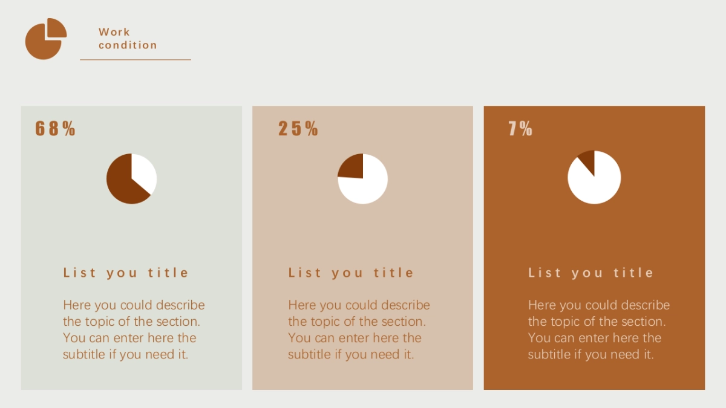Viewport: 726px width, 408px height.
Task: Click the white slice of the 68% pie
Action: (x=145, y=172)
